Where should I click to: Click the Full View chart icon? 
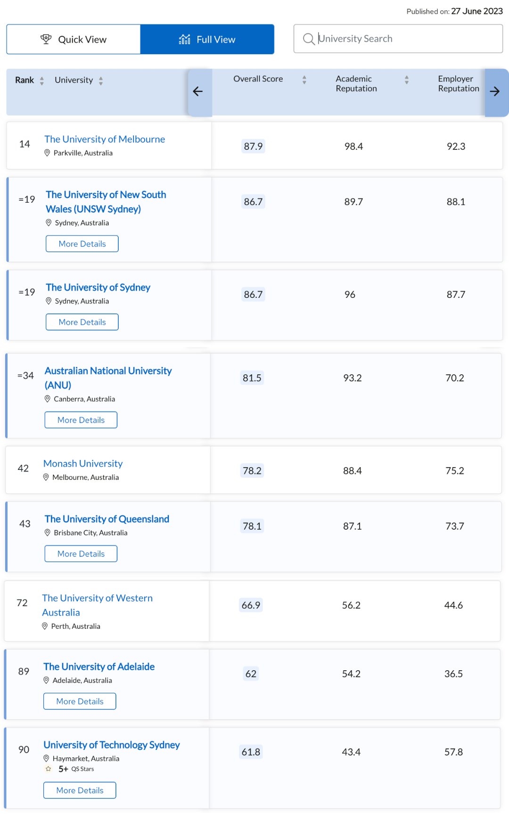click(x=184, y=39)
